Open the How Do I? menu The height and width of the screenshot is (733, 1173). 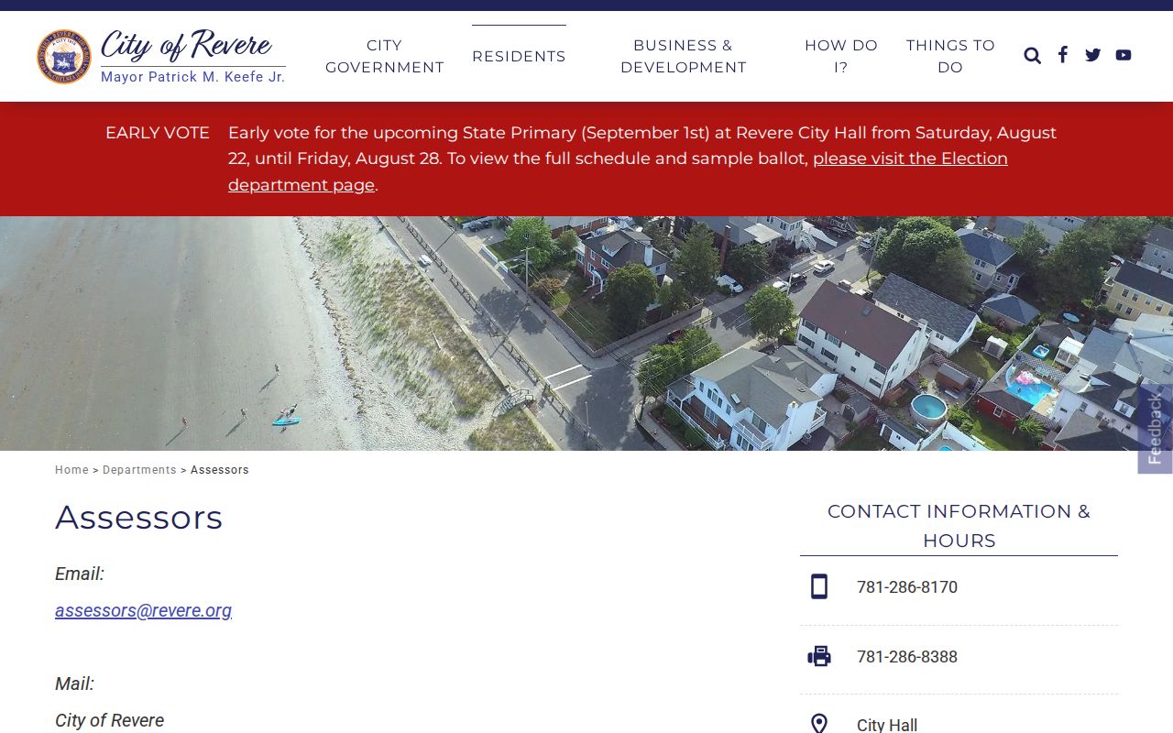click(x=841, y=56)
